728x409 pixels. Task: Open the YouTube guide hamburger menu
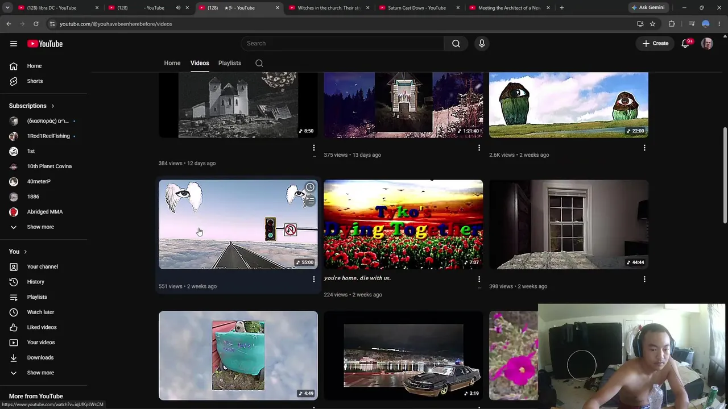point(14,44)
